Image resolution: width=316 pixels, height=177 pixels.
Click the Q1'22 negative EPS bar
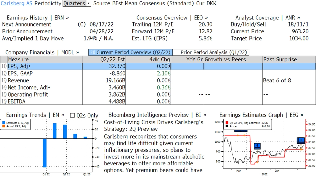click(x=44, y=153)
